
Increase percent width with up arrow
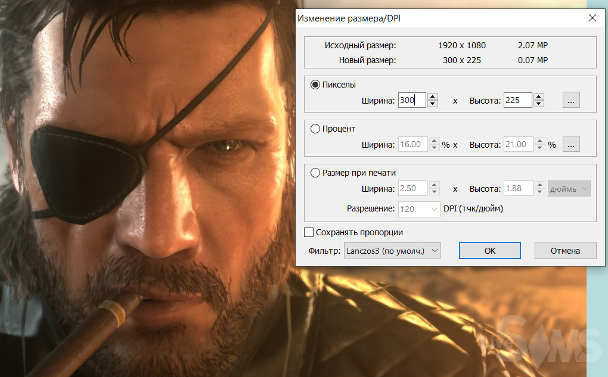(435, 141)
